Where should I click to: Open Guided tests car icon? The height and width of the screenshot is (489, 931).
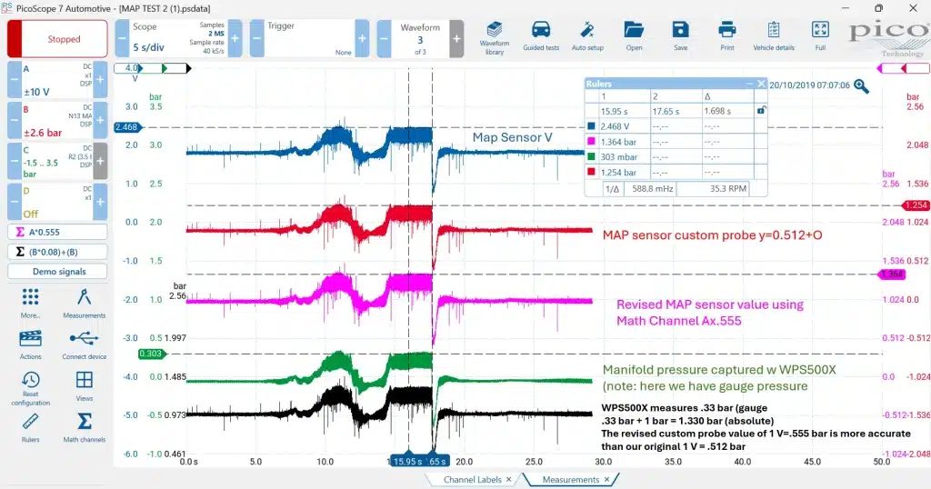coord(541,36)
